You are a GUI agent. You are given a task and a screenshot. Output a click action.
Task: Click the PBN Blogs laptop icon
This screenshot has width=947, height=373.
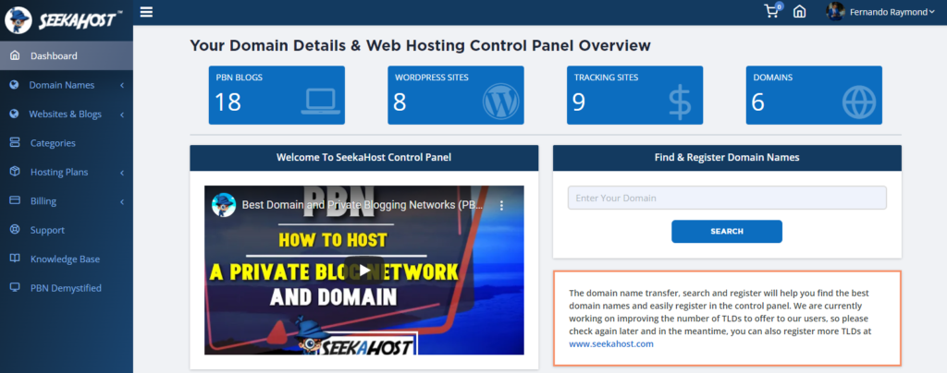pyautogui.click(x=318, y=102)
